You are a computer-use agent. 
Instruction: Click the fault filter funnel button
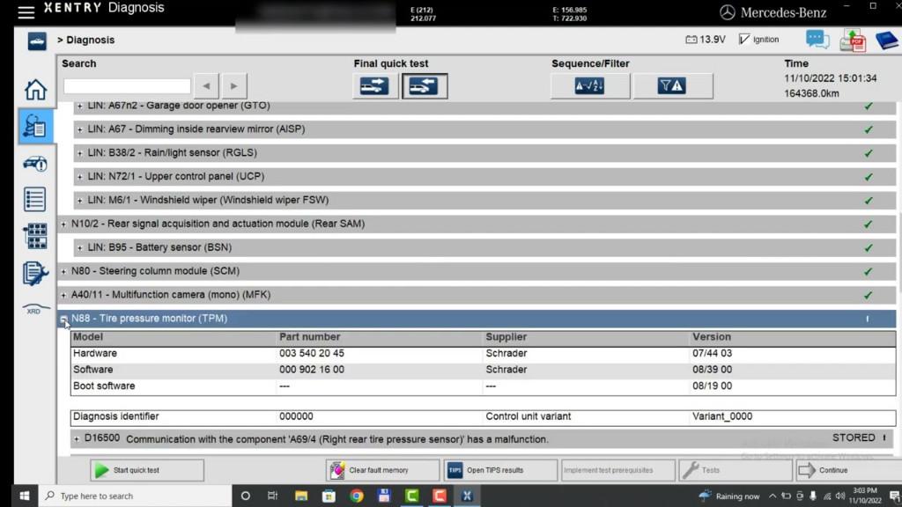672,86
